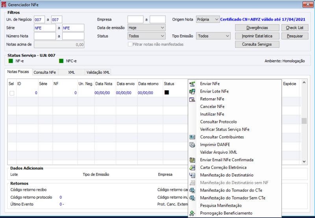Switch to the Consulta NFe tab

tap(45, 73)
